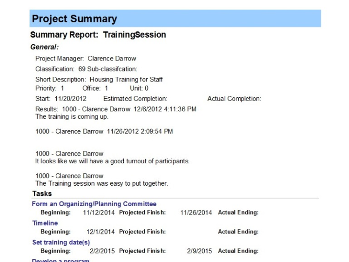The height and width of the screenshot is (262, 349).
Task: Select the good turnout of participants note
Action: (112, 161)
